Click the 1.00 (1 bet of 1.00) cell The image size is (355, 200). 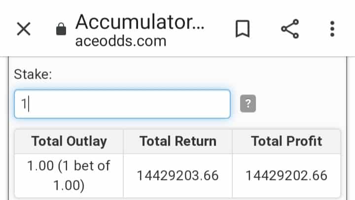click(69, 175)
